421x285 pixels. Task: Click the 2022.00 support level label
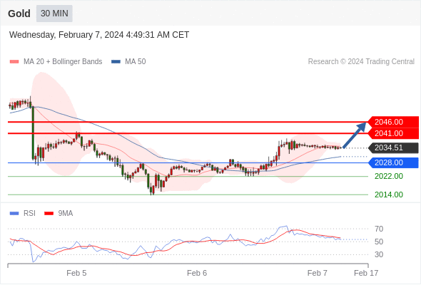point(389,177)
